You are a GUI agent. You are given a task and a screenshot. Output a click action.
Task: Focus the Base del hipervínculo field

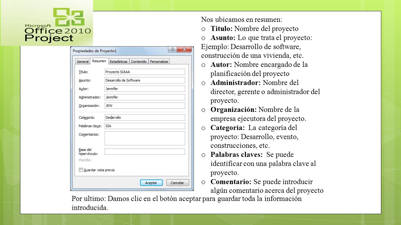point(145,152)
